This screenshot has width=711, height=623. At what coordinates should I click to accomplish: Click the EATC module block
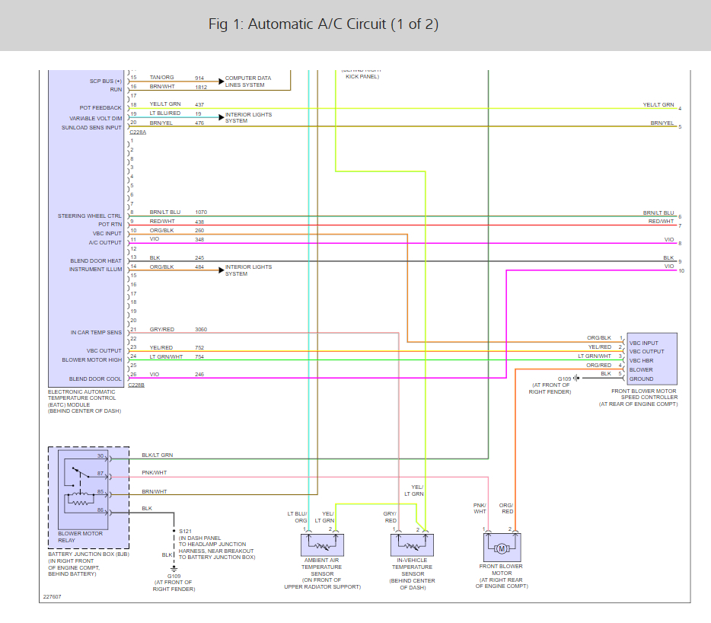(x=86, y=228)
